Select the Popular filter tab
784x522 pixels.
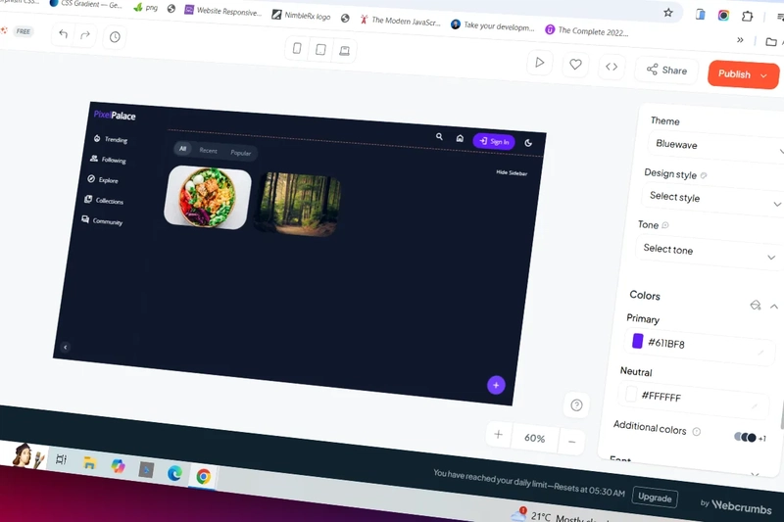pos(240,153)
